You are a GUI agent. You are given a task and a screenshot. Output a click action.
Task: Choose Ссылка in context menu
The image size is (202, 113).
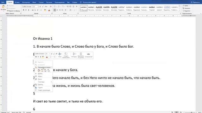tap(44, 88)
